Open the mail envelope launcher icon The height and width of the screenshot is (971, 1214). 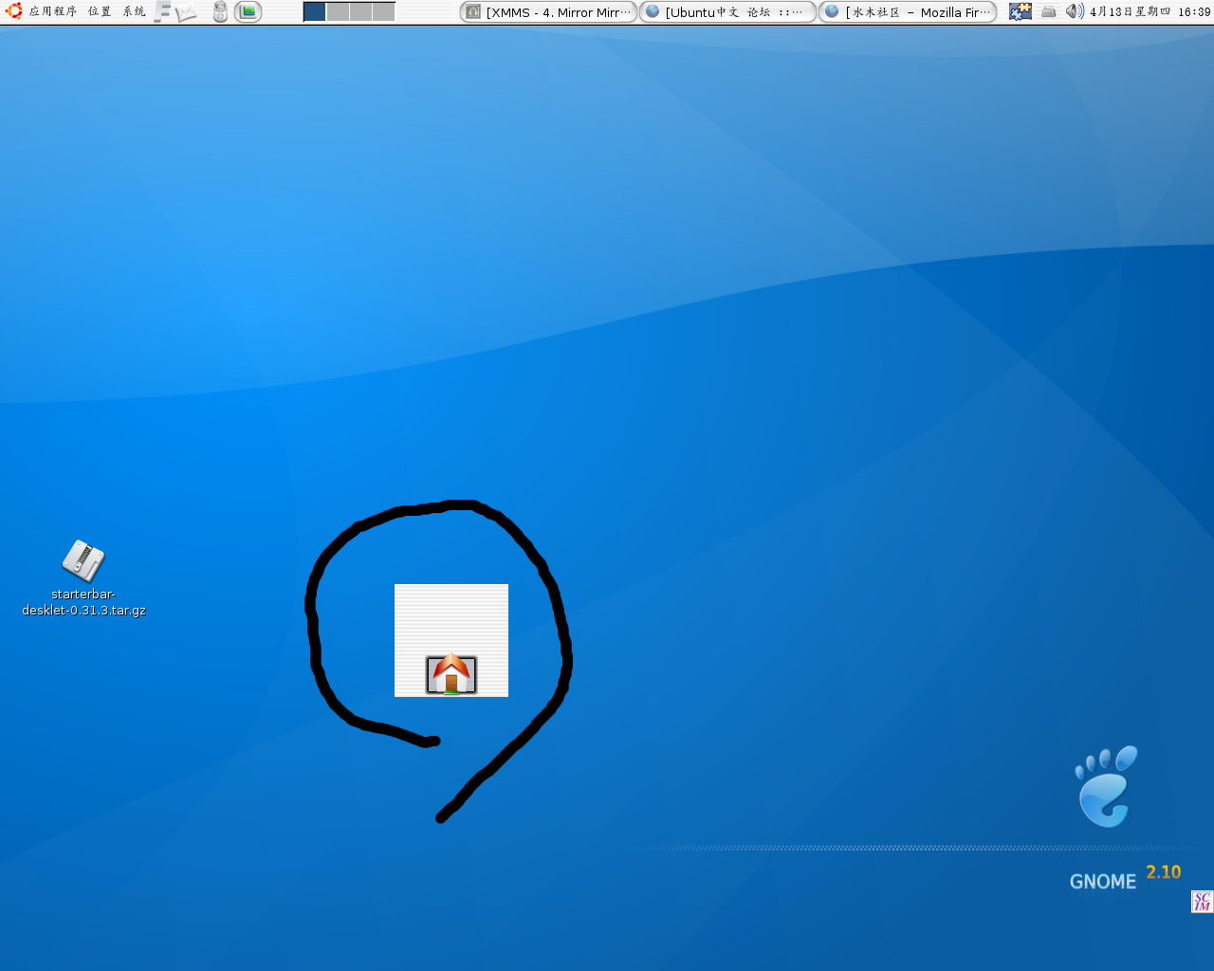point(187,12)
